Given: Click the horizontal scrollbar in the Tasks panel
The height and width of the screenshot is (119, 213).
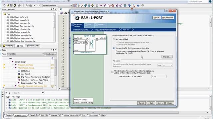Looking at the screenshot, I should 24,88.
